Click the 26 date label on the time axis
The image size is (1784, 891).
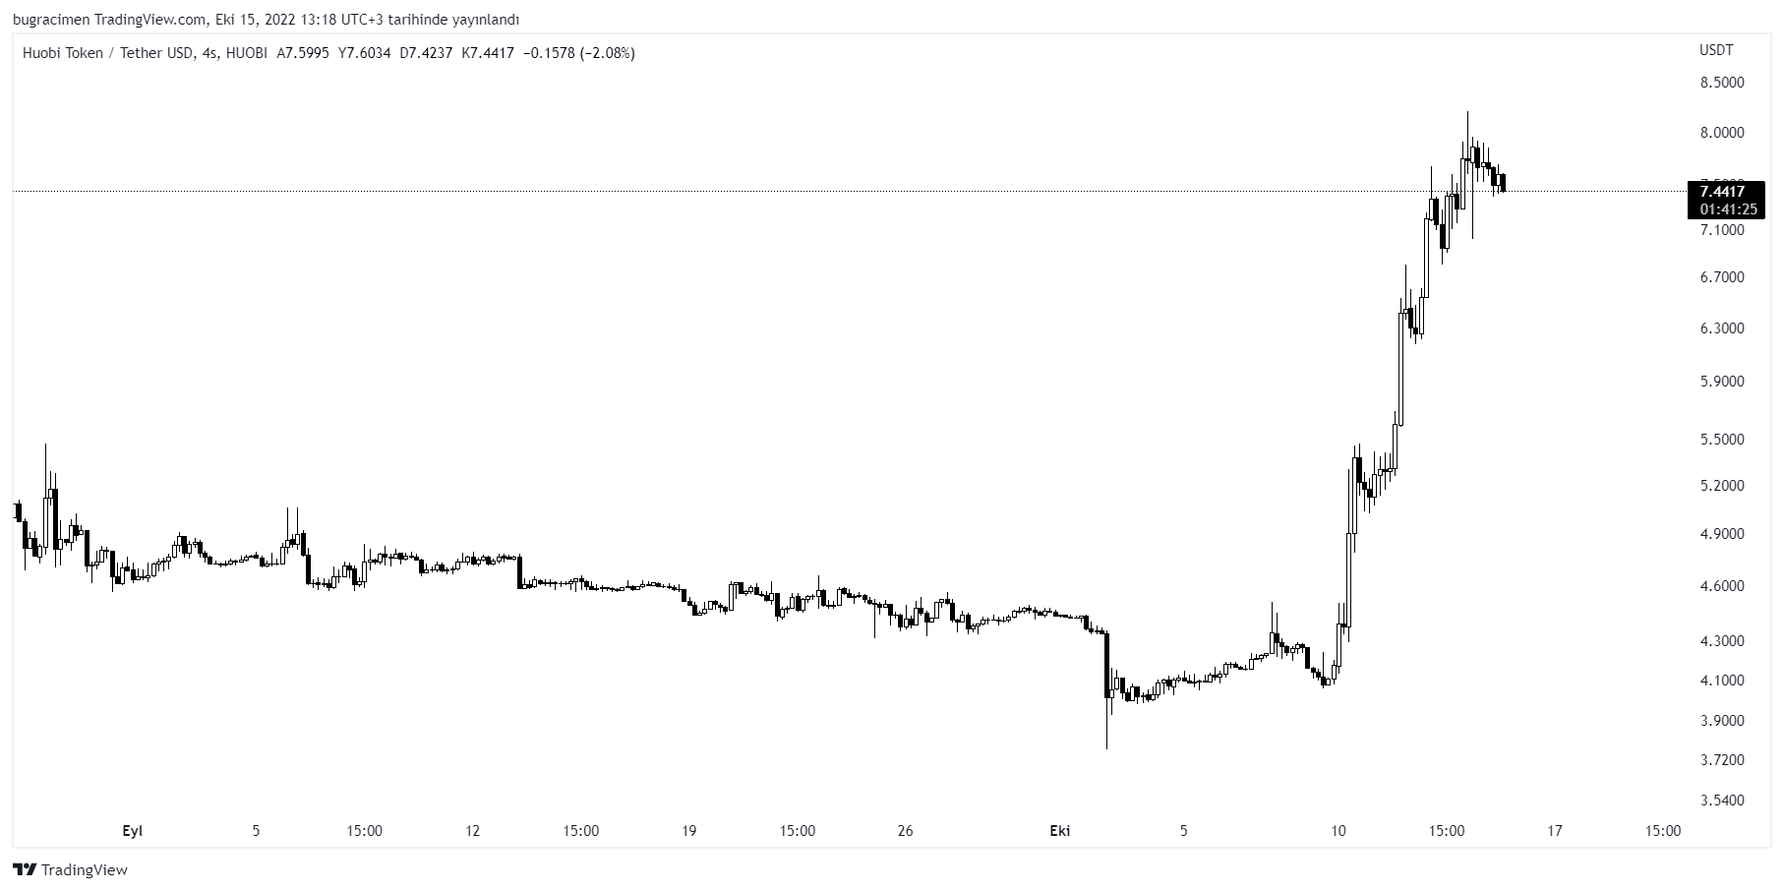(906, 831)
